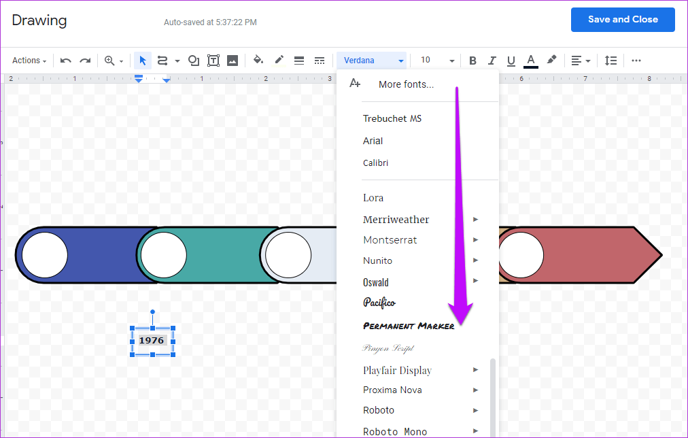Select the Pacifico font option
Viewport: 688px width, 438px height.
click(379, 302)
